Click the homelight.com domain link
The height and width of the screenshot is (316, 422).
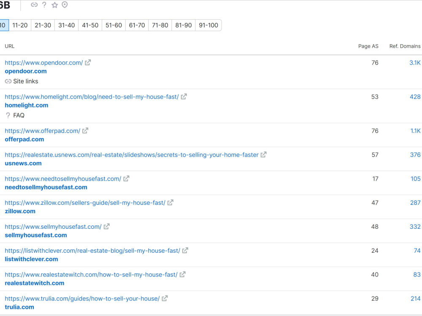pos(26,105)
